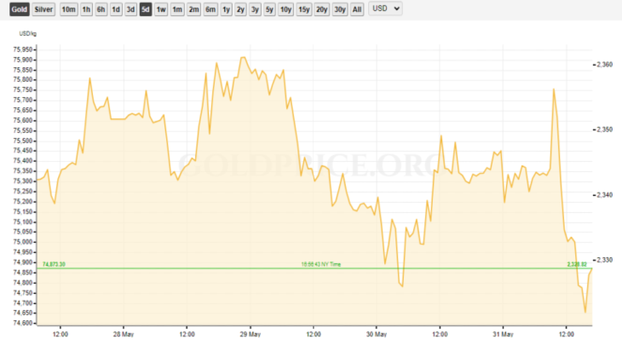Click the 28 May date axis label
This screenshot has height=345, width=622.
point(124,334)
